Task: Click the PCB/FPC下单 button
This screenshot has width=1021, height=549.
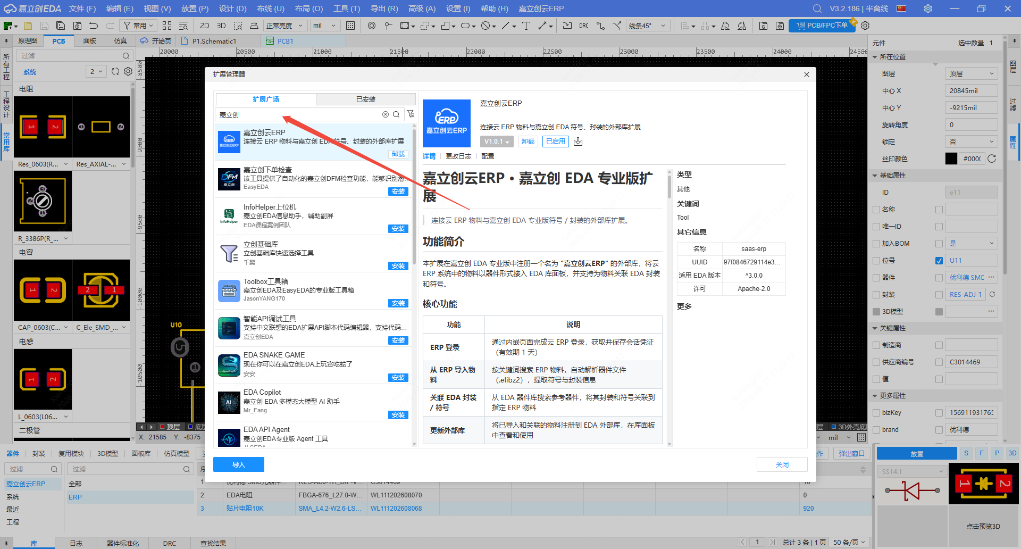Action: click(822, 26)
